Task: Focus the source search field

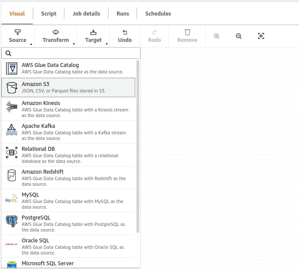Action: [x=71, y=53]
